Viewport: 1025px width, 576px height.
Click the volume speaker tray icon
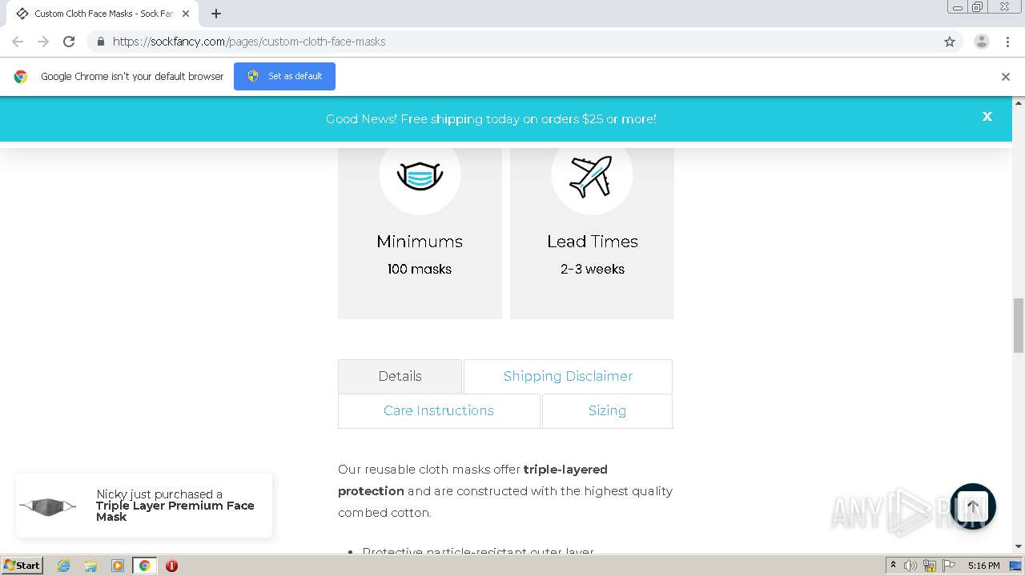(x=910, y=566)
